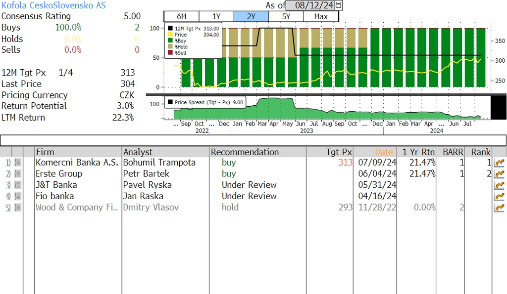Viewport: 507px width, 294px height.
Task: Click the Return Potential value 3.0%
Action: (x=125, y=106)
